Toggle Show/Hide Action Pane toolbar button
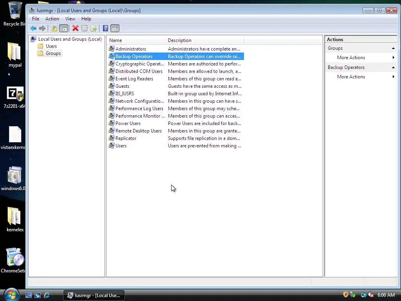 (115, 28)
